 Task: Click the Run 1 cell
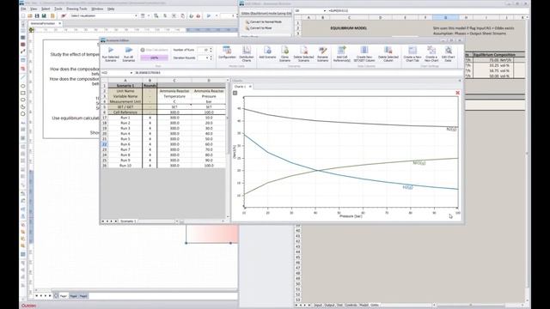125,118
